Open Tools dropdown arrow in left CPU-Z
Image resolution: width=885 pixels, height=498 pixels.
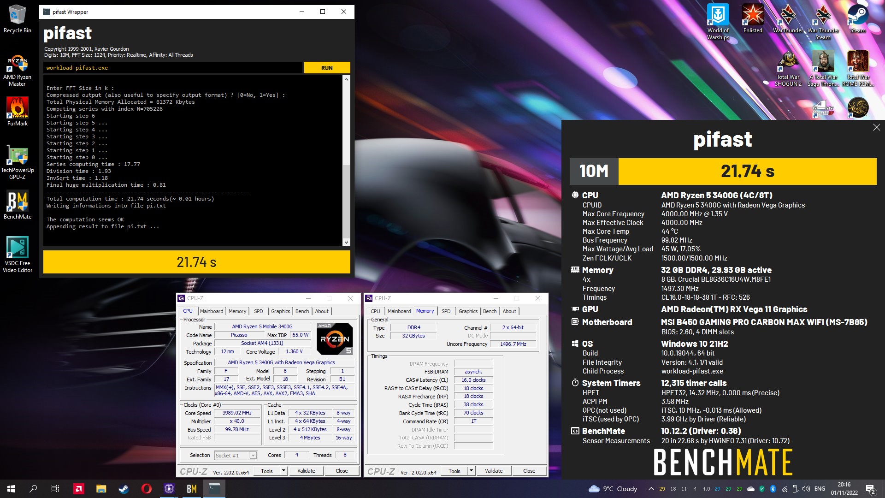coord(284,471)
